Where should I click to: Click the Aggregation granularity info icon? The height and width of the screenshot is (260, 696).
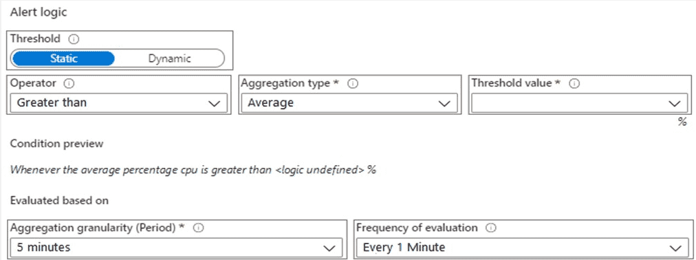(199, 228)
